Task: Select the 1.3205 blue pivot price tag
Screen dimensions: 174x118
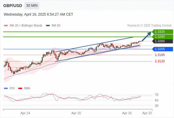Action: pyautogui.click(x=162, y=49)
